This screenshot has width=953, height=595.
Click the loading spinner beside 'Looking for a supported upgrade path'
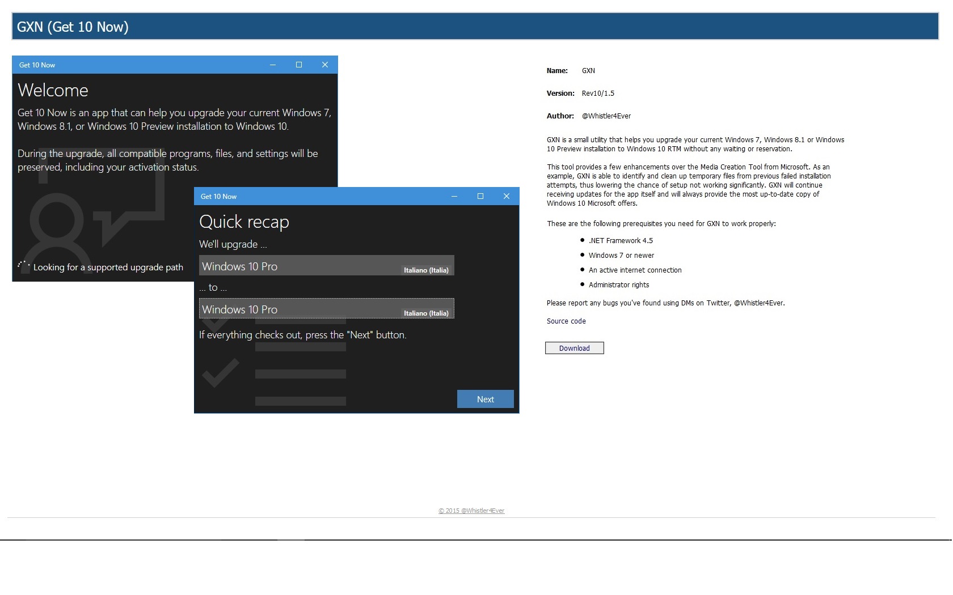coord(23,266)
